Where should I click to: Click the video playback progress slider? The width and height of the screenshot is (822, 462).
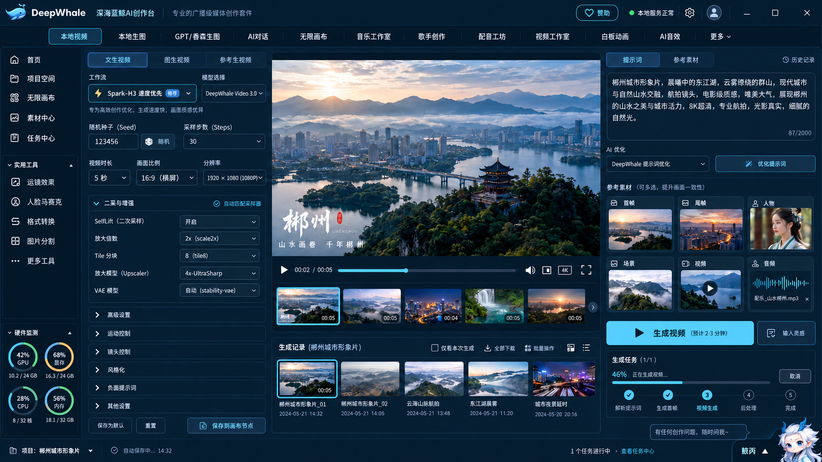[x=427, y=271]
